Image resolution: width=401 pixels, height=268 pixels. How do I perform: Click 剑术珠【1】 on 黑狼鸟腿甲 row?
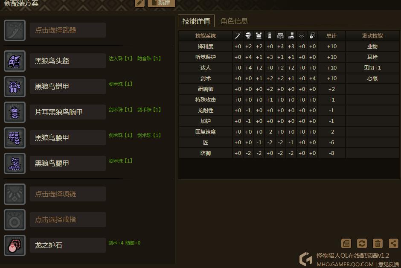120,161
